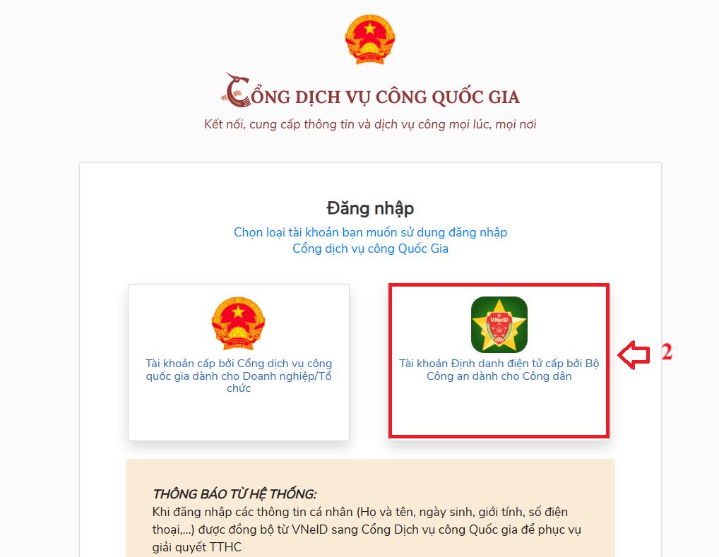Viewport: 719px width, 557px height.
Task: Click the blue Chọn loại tài khoản text line
Action: click(371, 232)
